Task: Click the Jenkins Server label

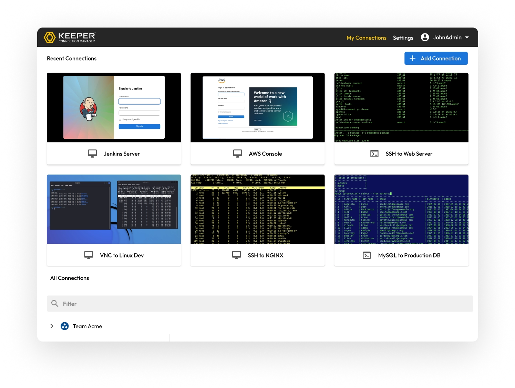Action: click(x=122, y=154)
